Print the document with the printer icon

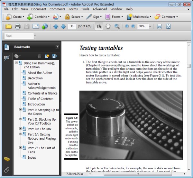[18, 26]
